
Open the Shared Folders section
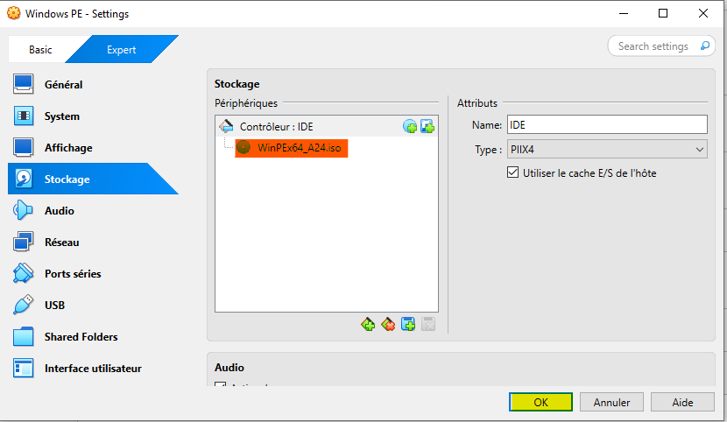(81, 337)
